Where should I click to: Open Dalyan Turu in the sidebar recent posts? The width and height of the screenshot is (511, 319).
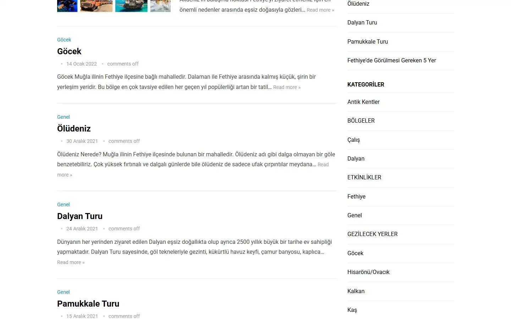point(362,22)
